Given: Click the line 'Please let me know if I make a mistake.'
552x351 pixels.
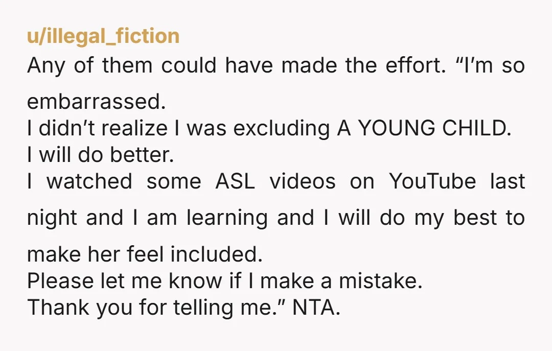Looking at the screenshot, I should tap(224, 281).
